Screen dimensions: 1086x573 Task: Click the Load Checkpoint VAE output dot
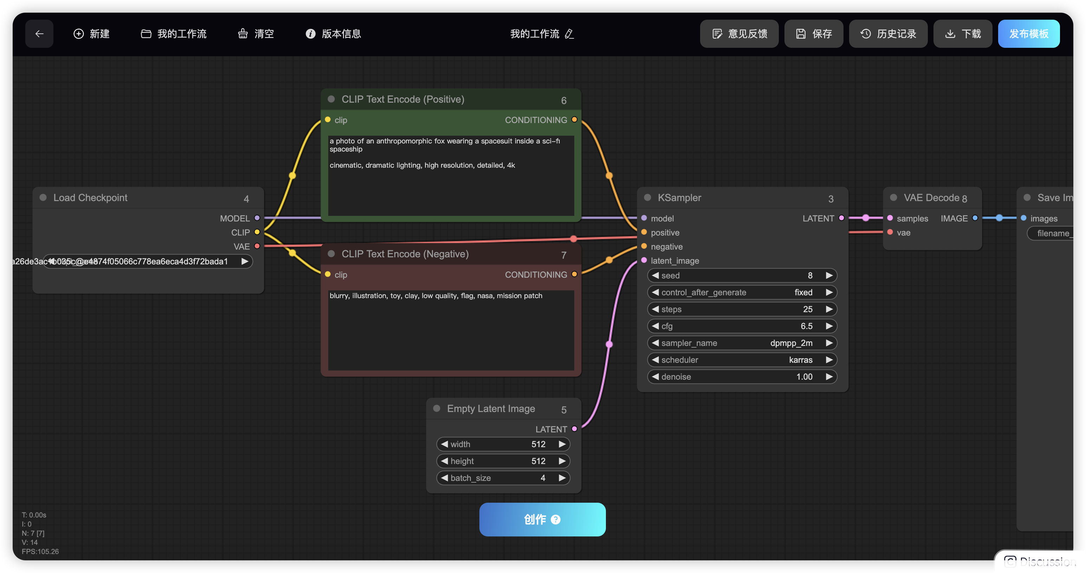pos(257,246)
